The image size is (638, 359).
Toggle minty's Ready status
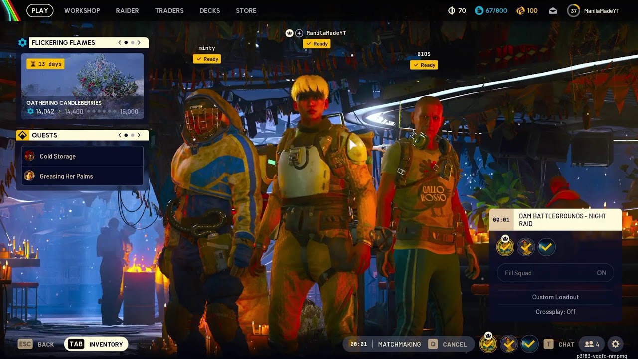[207, 59]
